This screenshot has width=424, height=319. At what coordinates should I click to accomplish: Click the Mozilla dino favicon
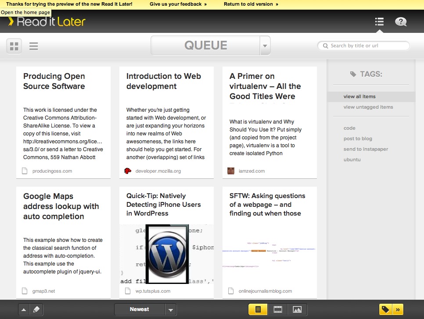pyautogui.click(x=128, y=171)
